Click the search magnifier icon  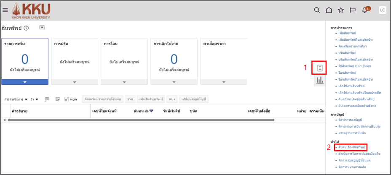click(317, 10)
